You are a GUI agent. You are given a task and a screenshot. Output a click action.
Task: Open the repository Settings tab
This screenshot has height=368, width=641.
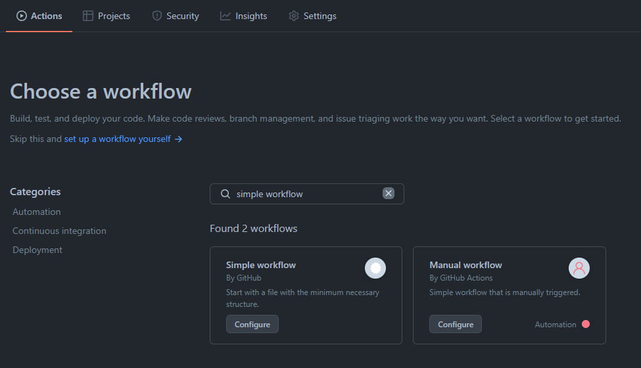point(312,16)
